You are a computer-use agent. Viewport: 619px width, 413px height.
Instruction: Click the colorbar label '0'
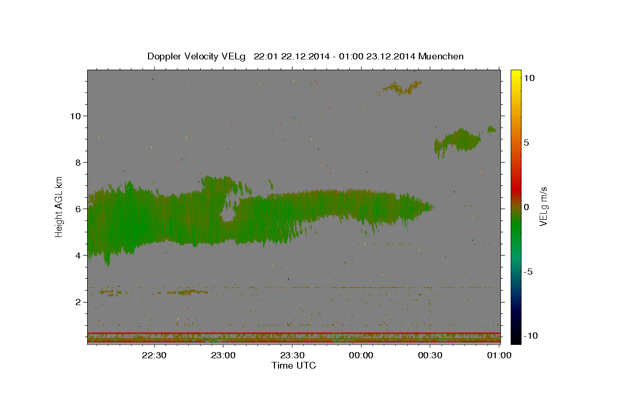[526, 206]
